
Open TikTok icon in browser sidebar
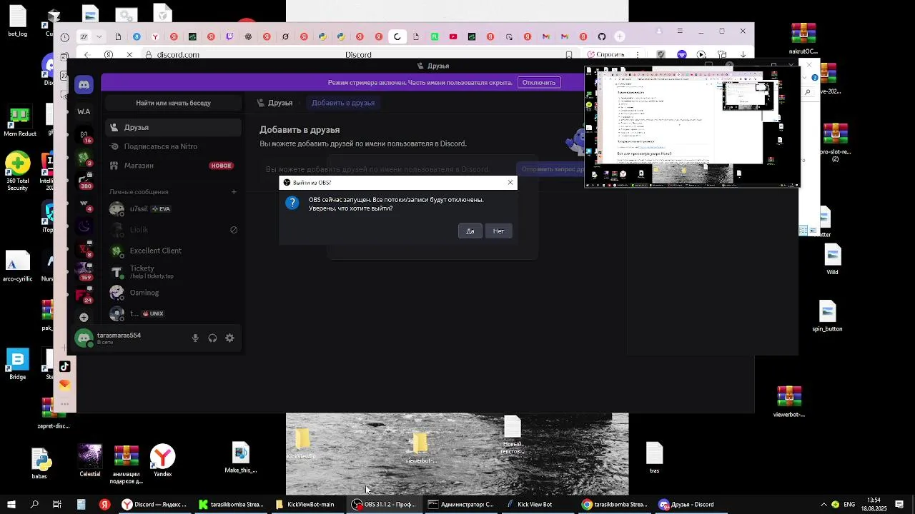click(64, 366)
